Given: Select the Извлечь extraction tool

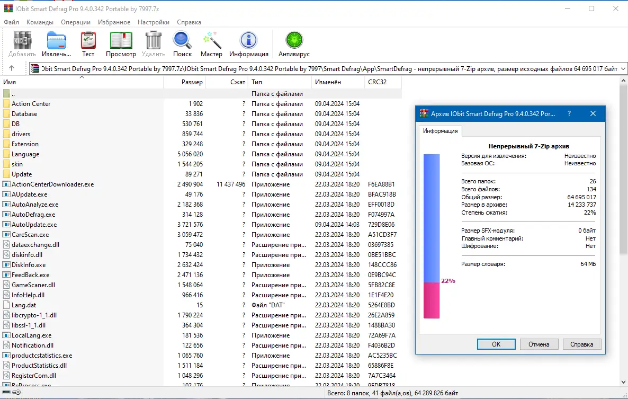Looking at the screenshot, I should click(56, 42).
